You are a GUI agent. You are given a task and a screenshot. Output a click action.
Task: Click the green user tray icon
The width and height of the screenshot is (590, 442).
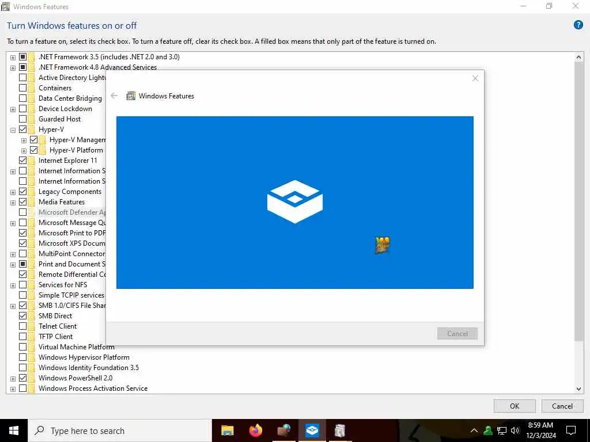tap(488, 430)
